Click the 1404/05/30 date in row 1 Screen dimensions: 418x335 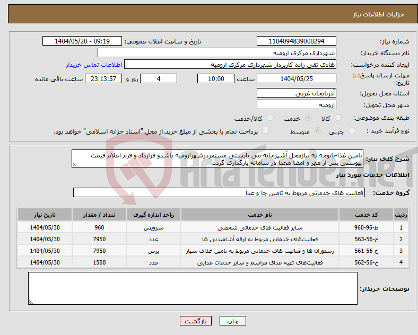click(45, 227)
